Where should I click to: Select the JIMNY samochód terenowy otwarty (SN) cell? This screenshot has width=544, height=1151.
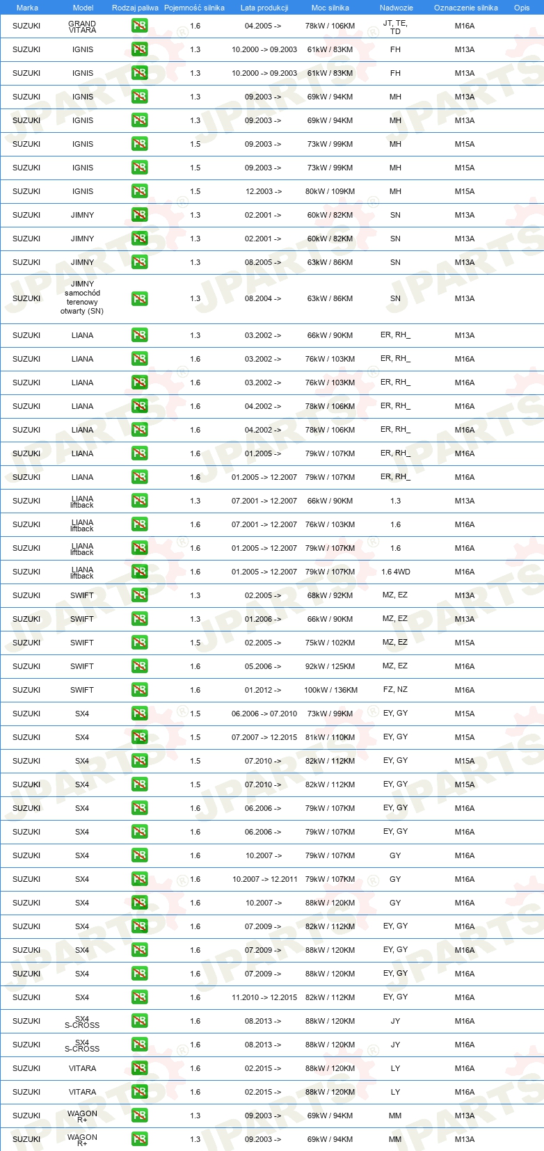point(82,298)
